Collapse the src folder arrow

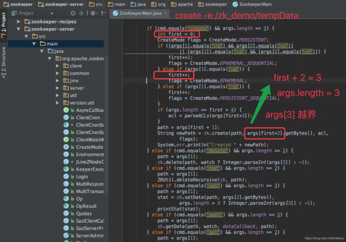point(27,36)
